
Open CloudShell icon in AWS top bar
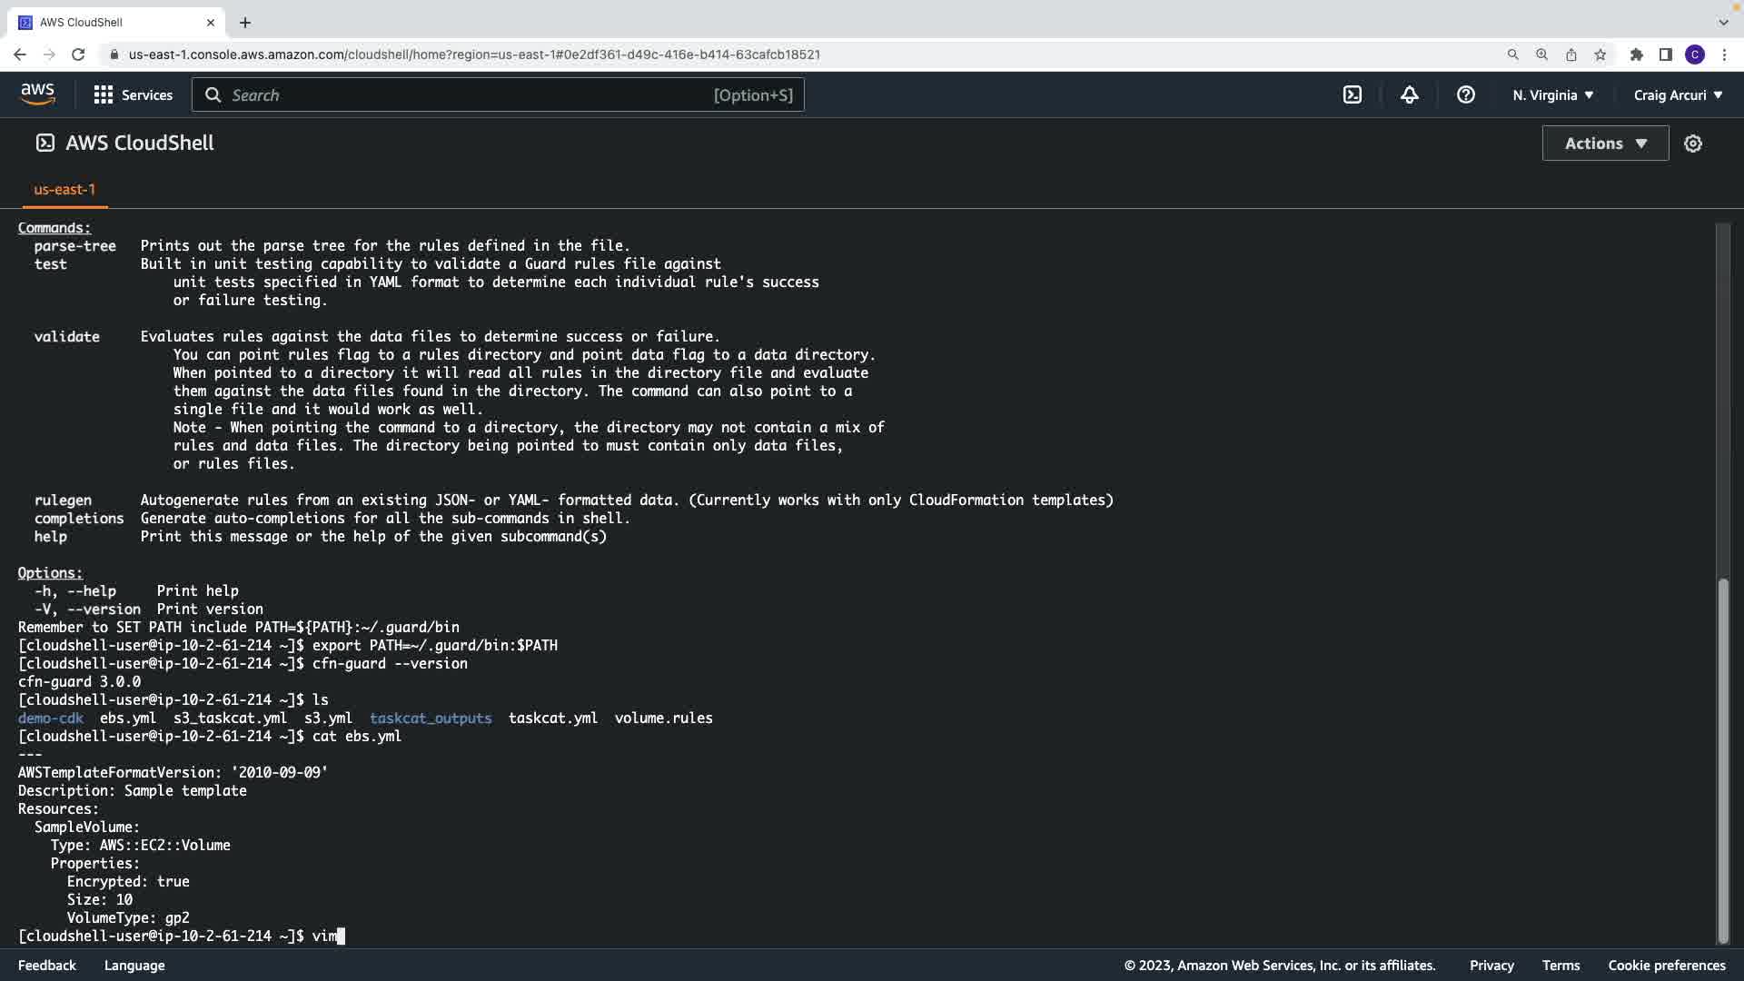[x=1353, y=94]
